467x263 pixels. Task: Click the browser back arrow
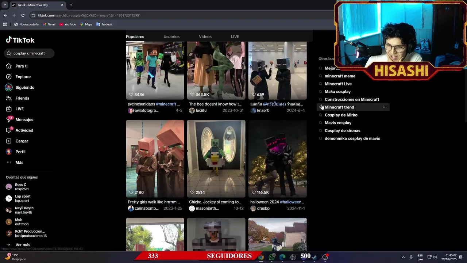click(x=5, y=15)
